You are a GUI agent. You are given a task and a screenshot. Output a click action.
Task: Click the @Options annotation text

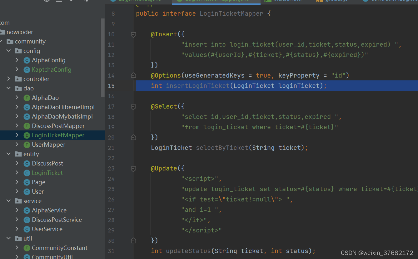coord(166,75)
